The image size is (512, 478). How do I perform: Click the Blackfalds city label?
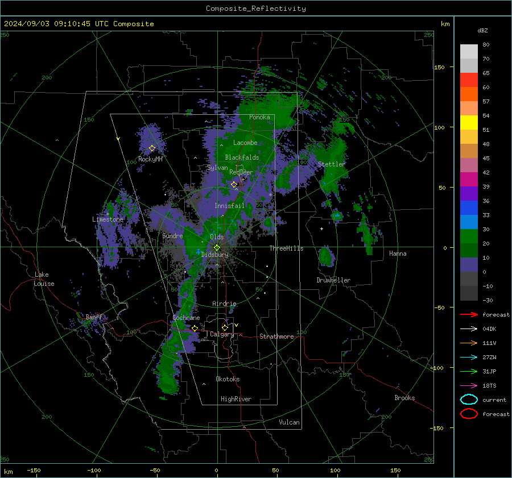click(x=242, y=157)
